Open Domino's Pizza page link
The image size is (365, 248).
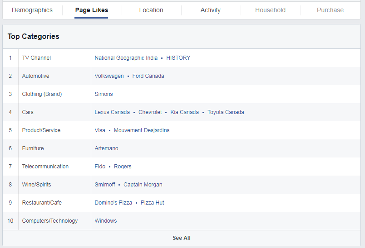tap(113, 203)
